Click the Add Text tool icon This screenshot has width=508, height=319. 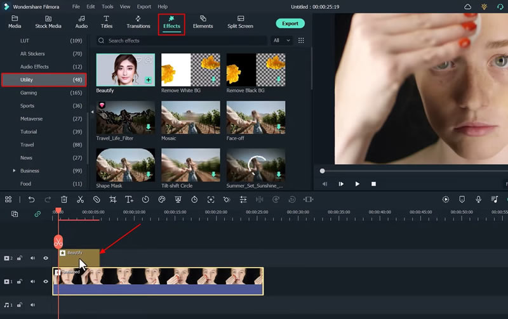tap(129, 200)
